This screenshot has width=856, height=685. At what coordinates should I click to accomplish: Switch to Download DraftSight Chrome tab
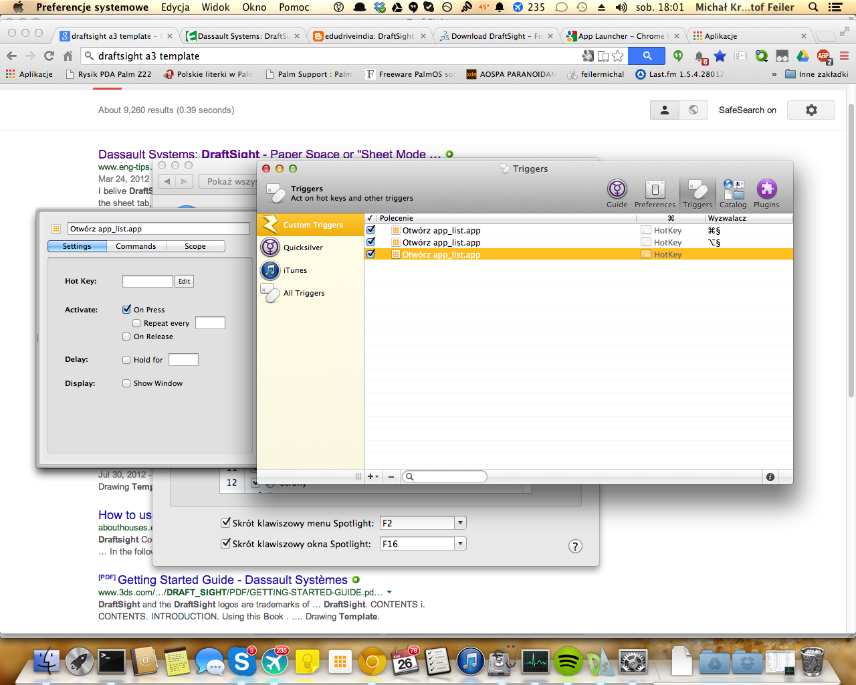point(496,36)
